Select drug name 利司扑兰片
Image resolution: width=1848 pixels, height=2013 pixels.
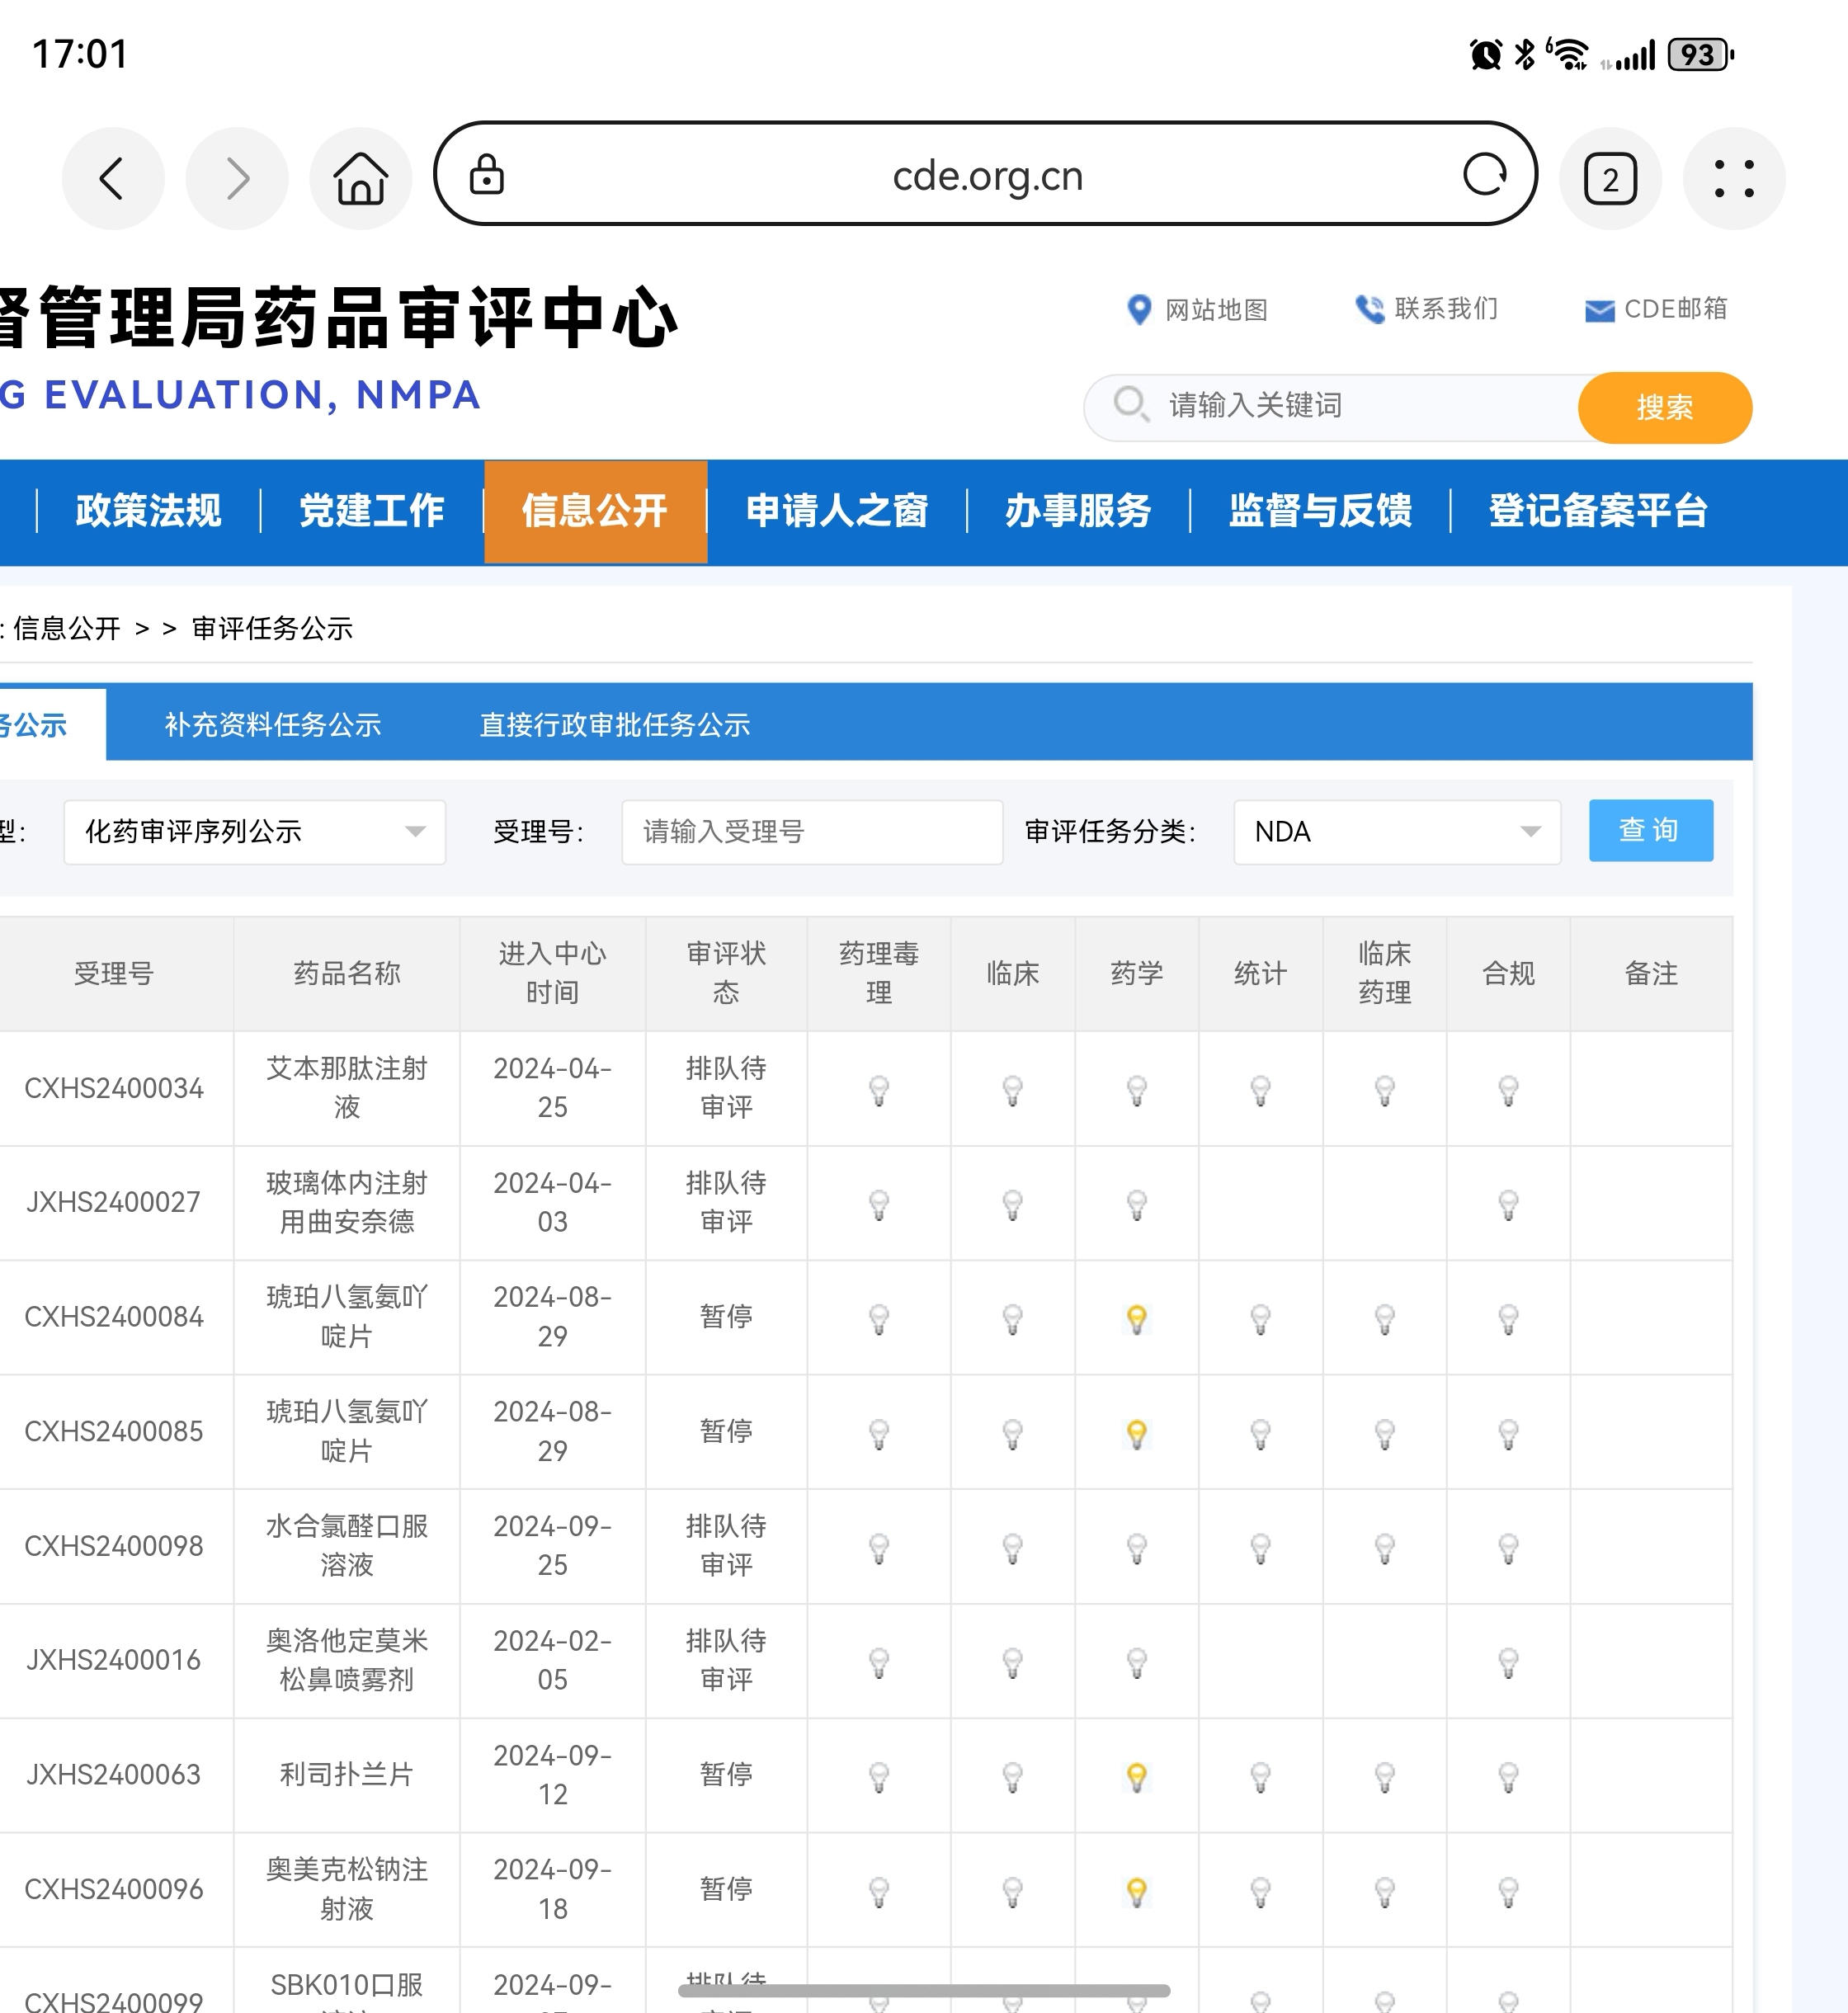tap(346, 1775)
